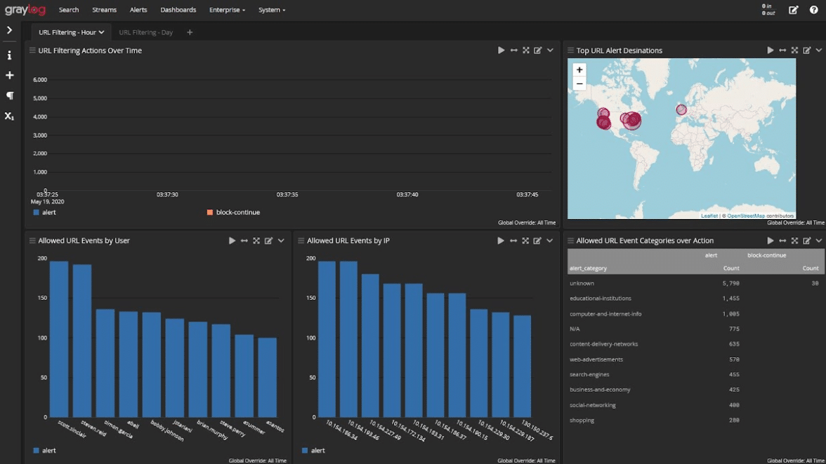The image size is (826, 464).
Task: Click the Graylog help question mark icon
Action: pyautogui.click(x=814, y=10)
